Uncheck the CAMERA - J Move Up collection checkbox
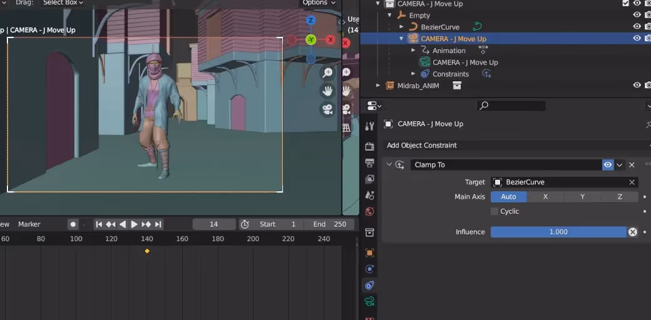 (626, 3)
